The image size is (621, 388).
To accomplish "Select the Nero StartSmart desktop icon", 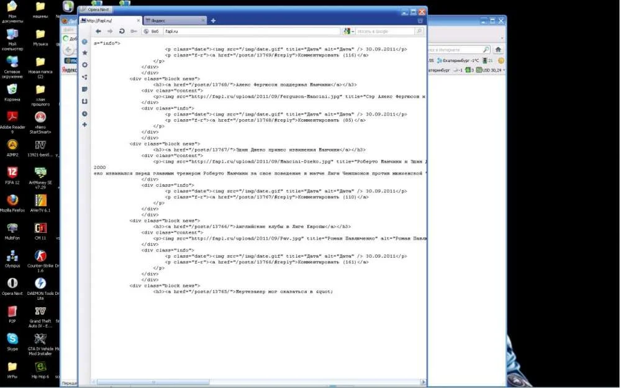I will tap(40, 122).
